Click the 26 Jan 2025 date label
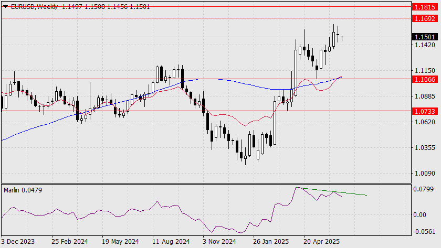Screen dimensions: 441x248 (x=271, y=242)
